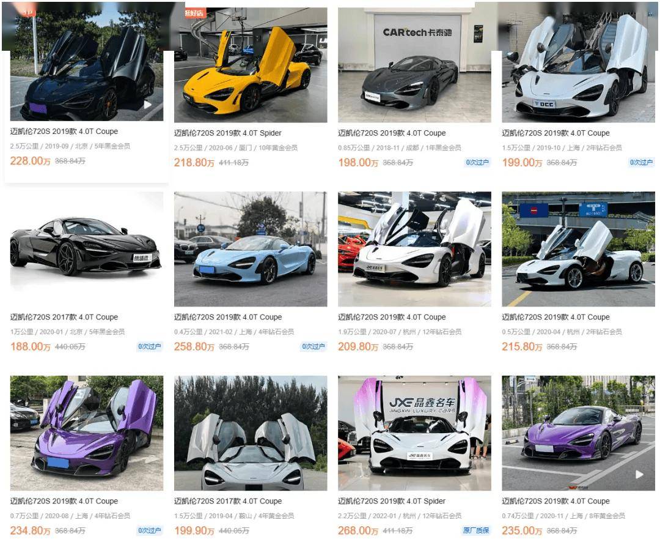Click 0次过户 badge on 198.00万 listing

point(477,162)
